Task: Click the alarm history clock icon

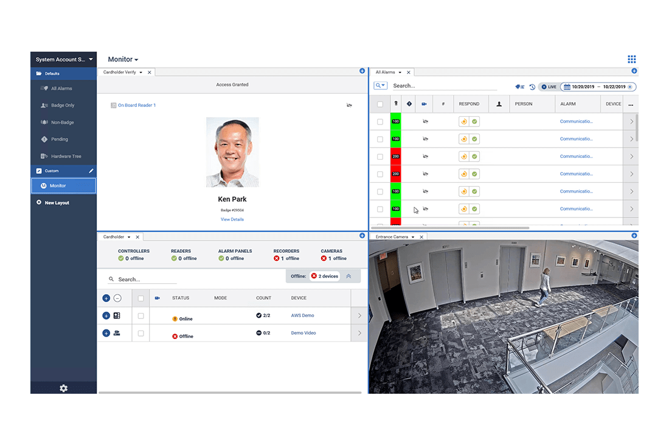Action: click(532, 87)
